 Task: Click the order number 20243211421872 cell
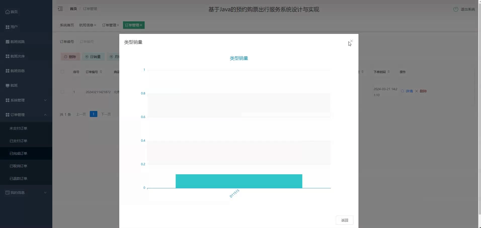click(x=98, y=92)
